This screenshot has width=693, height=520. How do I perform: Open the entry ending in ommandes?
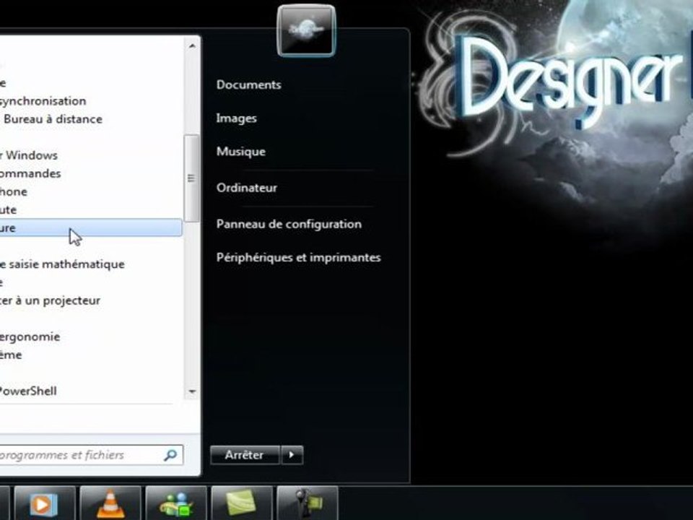[x=30, y=173]
